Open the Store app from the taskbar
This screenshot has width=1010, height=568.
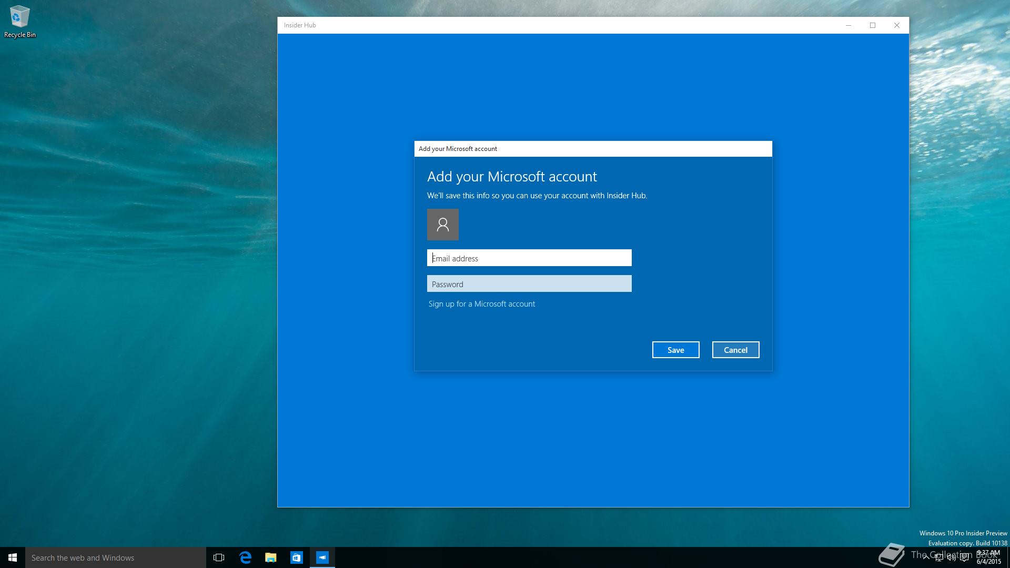(x=297, y=557)
